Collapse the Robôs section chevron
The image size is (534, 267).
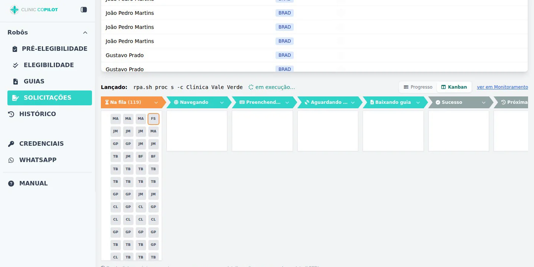pos(85,33)
